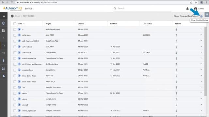Check the box for creation flow
Viewport: 209px width, 117px height.
click(x=15, y=70)
